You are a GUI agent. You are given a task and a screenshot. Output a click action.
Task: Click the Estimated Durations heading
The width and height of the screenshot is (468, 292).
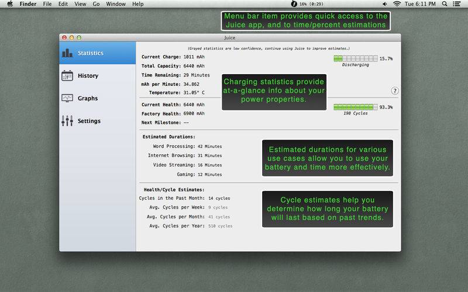click(169, 137)
